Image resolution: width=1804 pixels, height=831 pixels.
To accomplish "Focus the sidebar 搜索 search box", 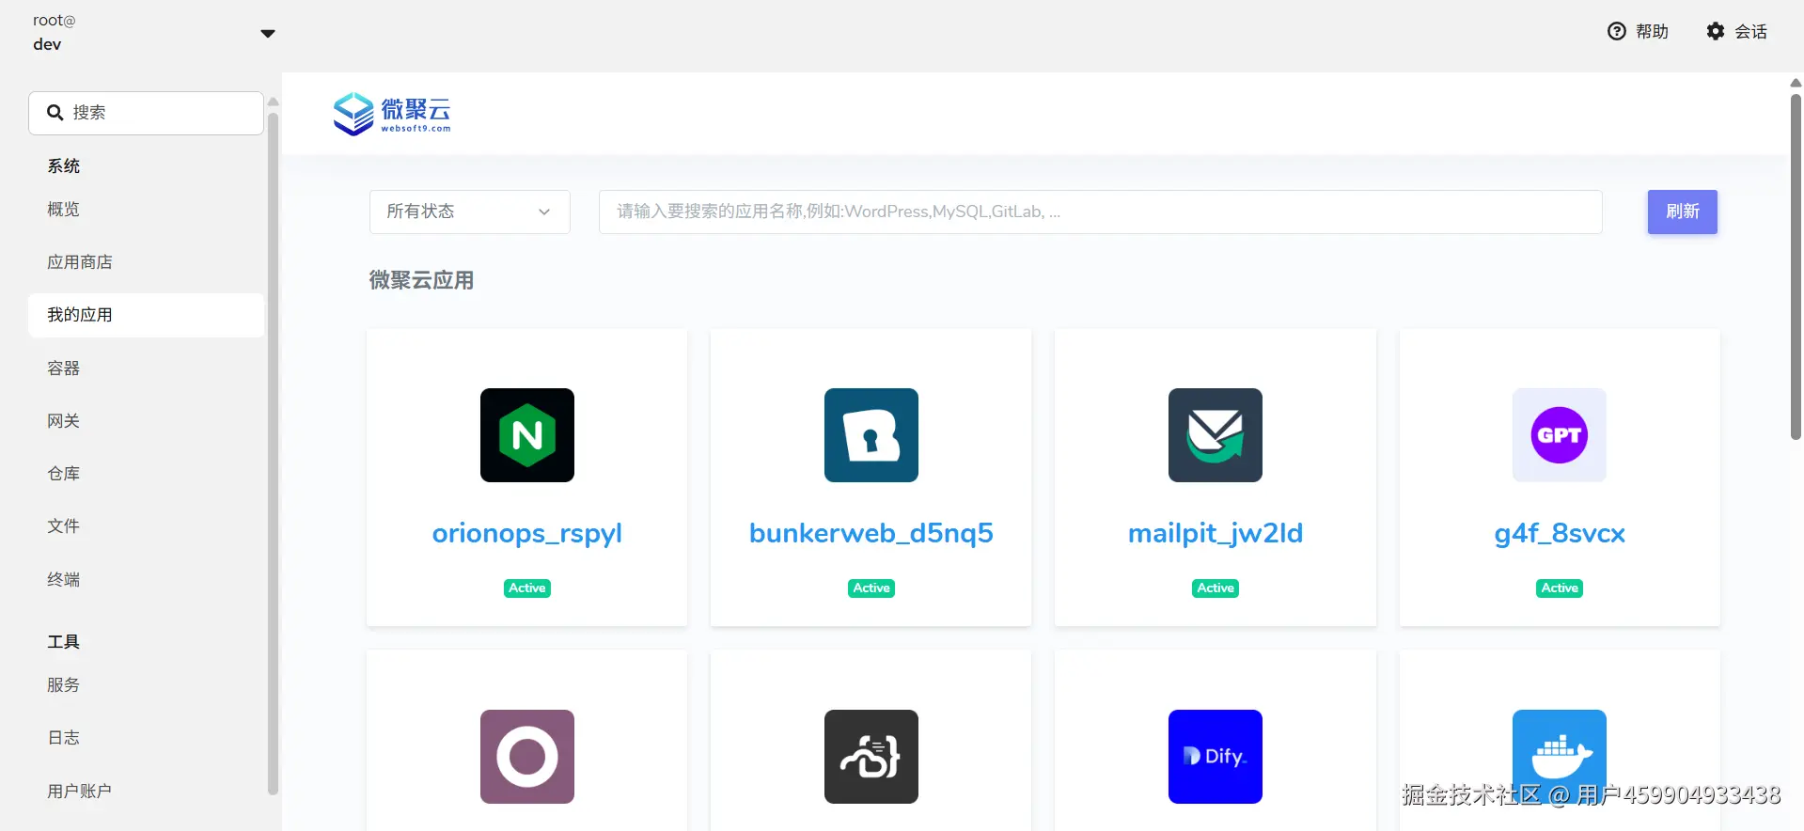I will [x=146, y=113].
